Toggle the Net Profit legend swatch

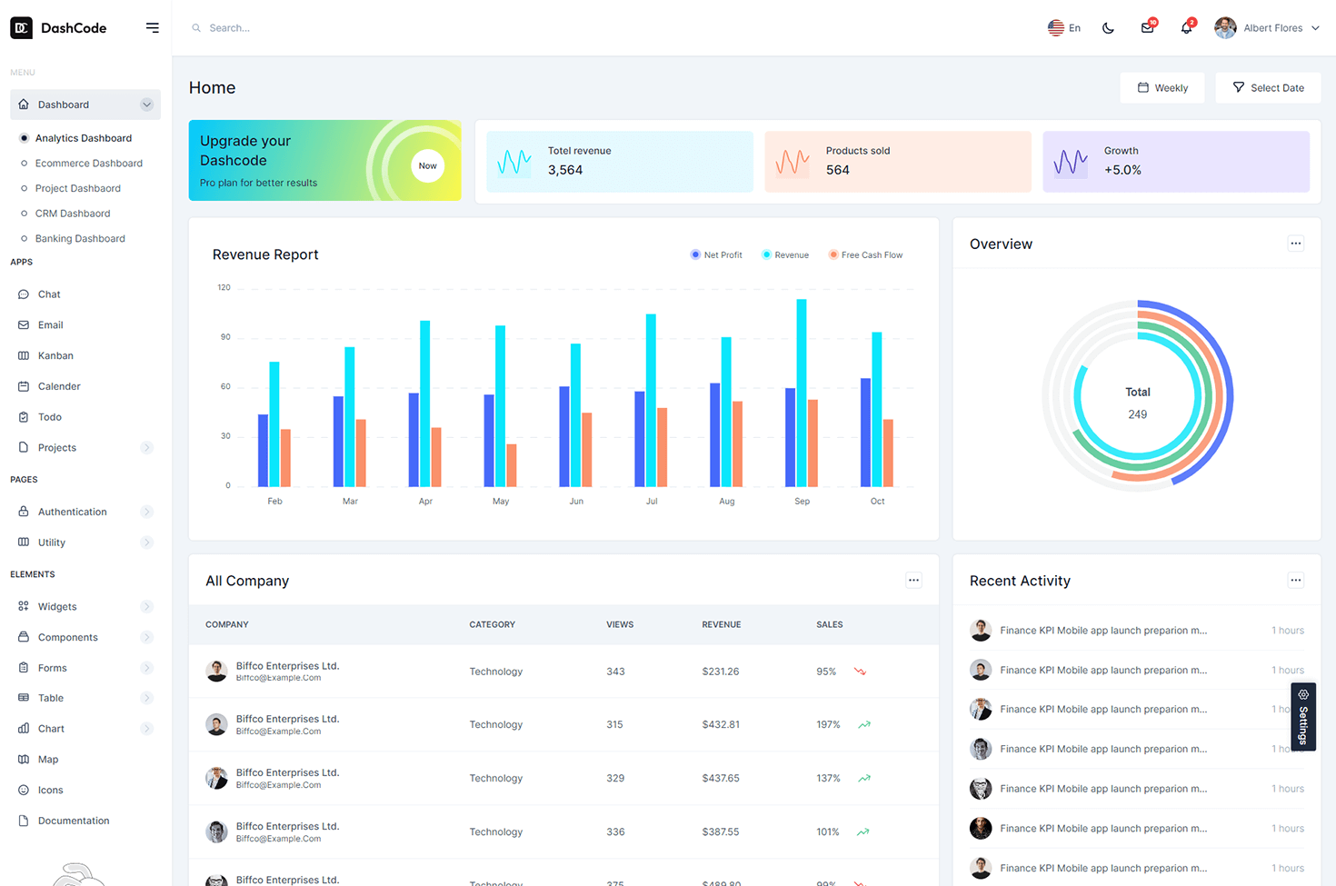[x=695, y=254]
